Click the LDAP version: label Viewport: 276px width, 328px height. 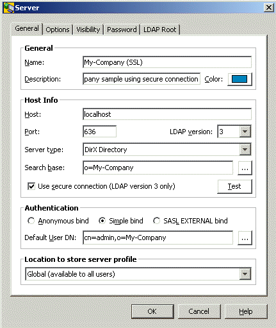(191, 132)
